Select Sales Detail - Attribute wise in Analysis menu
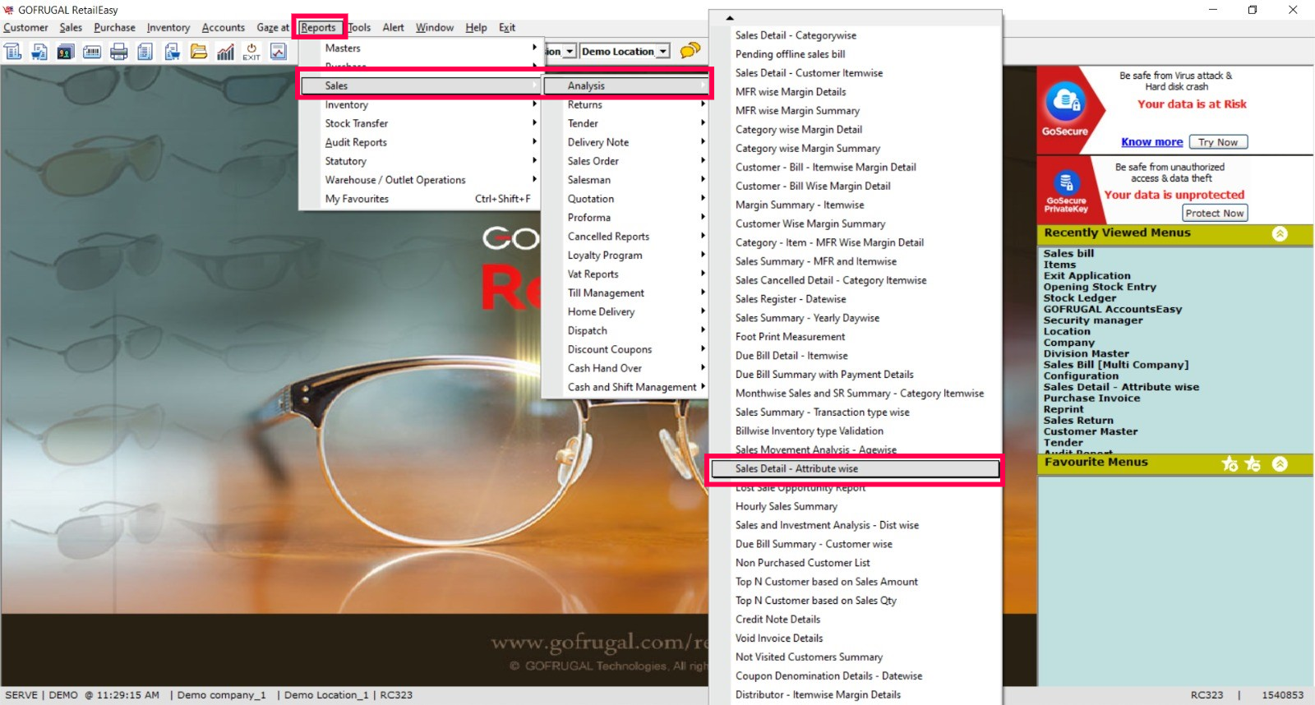Image resolution: width=1315 pixels, height=705 pixels. click(855, 469)
